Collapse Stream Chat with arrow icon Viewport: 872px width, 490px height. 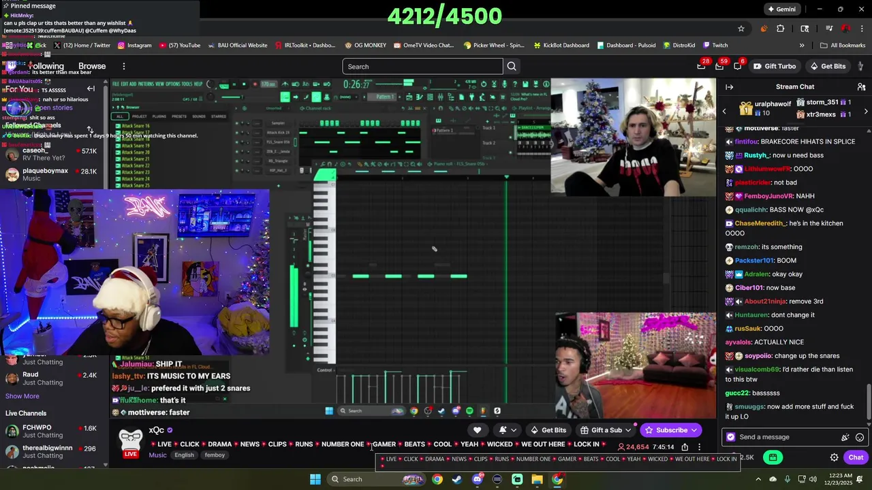click(x=729, y=87)
